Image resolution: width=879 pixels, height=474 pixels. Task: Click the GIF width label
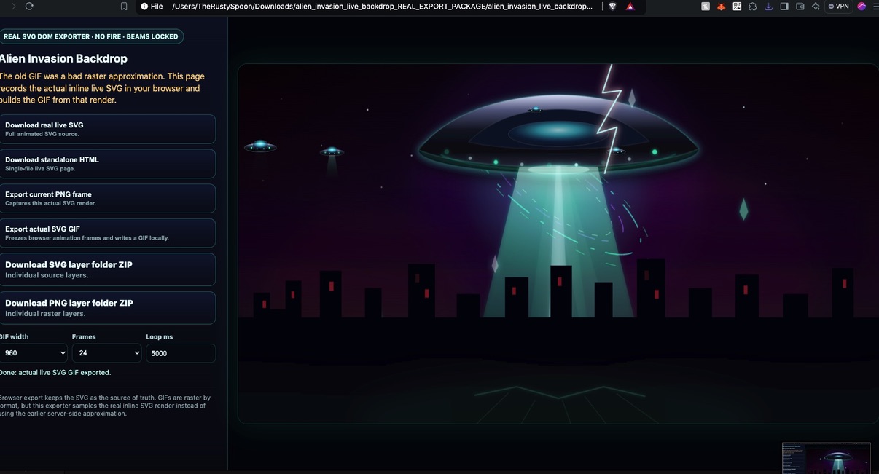tap(14, 336)
